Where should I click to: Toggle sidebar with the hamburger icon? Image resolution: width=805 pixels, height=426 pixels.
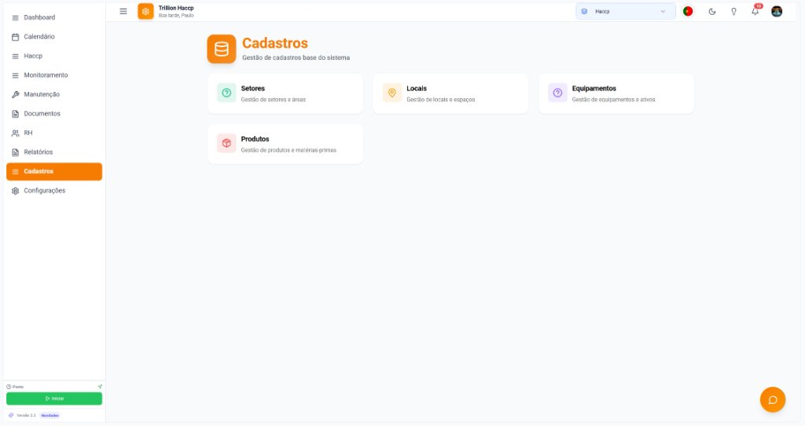coord(123,11)
